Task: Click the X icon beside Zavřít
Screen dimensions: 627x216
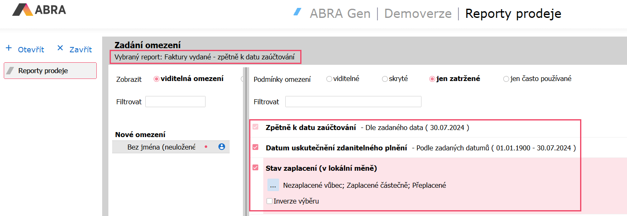Action: coord(60,48)
